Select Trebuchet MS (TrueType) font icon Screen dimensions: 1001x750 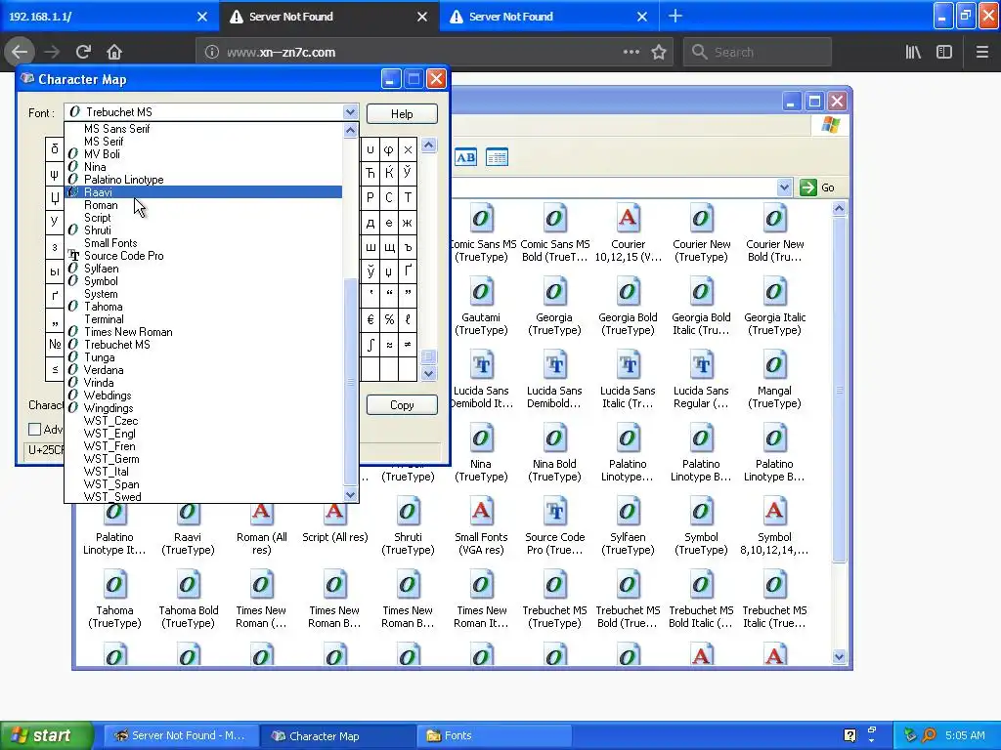coord(554,601)
